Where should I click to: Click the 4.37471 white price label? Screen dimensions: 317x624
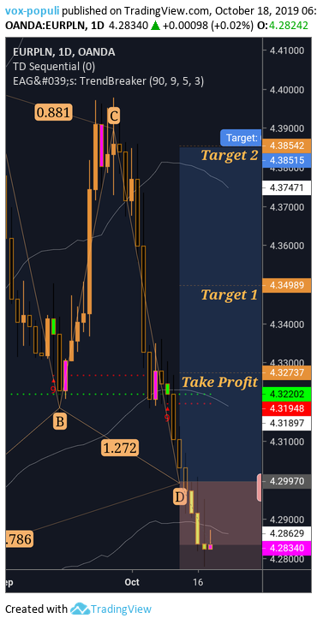pyautogui.click(x=287, y=187)
